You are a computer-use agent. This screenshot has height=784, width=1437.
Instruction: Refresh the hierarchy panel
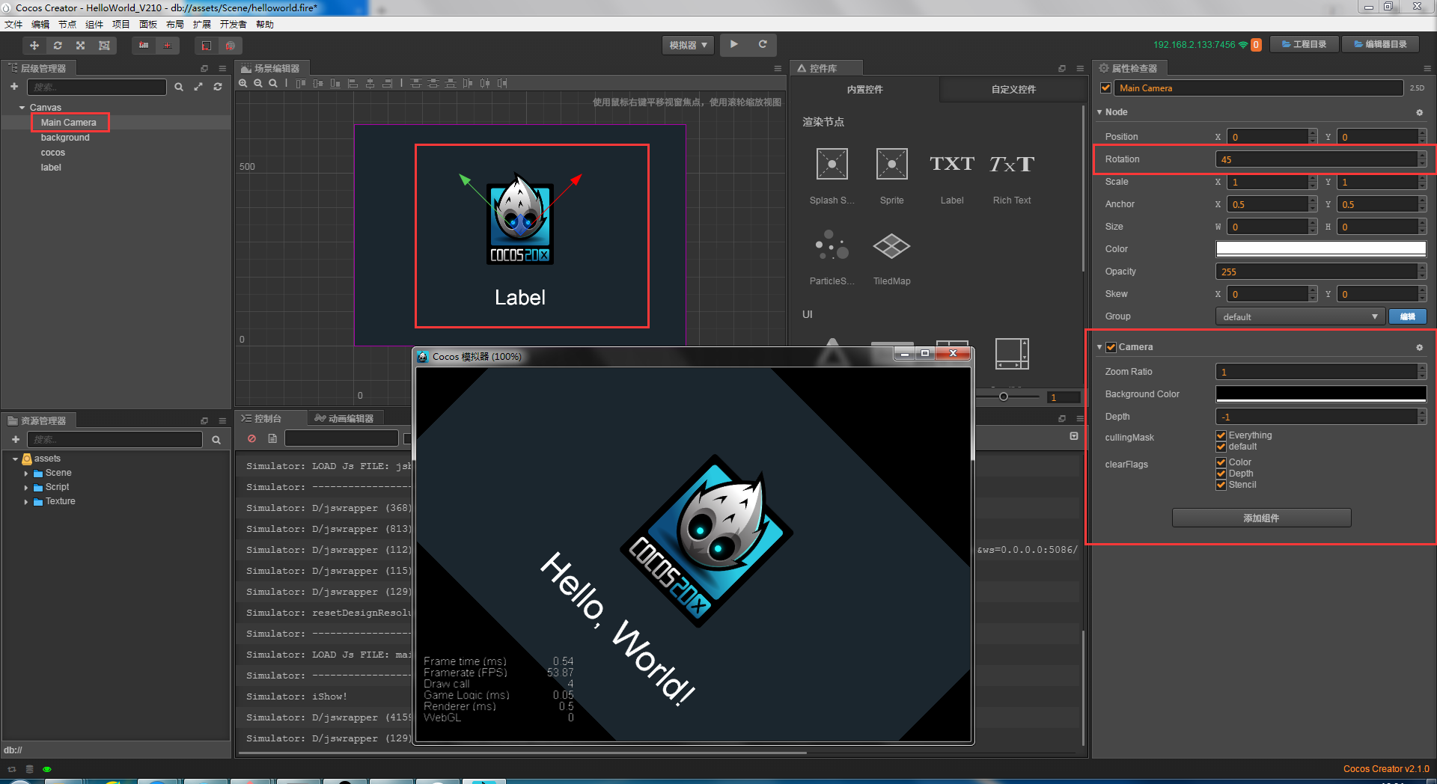click(218, 87)
